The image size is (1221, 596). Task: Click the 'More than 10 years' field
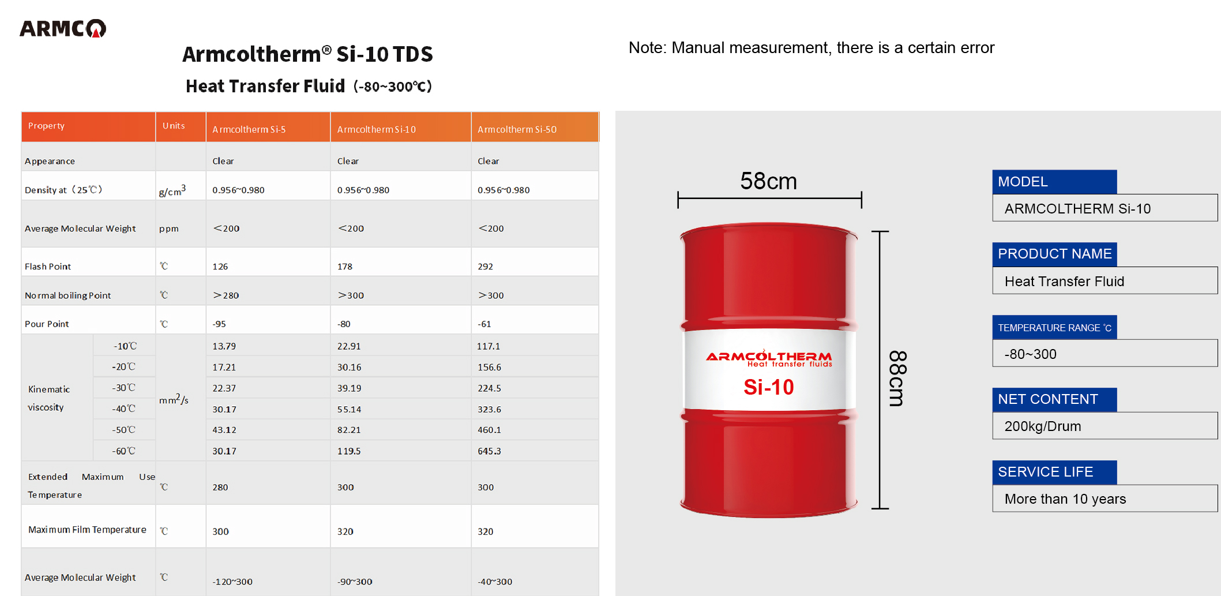click(x=1105, y=499)
